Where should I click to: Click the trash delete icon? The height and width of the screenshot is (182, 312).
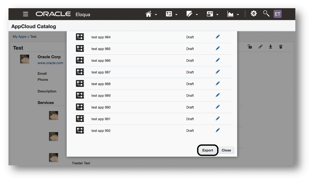(281, 47)
